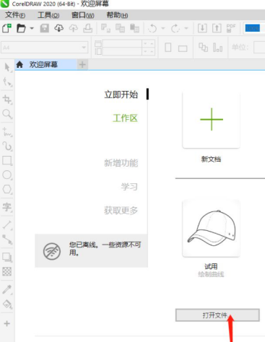Image resolution: width=265 pixels, height=342 pixels.
Task: Open the 工具 menu
Action: pos(48,15)
